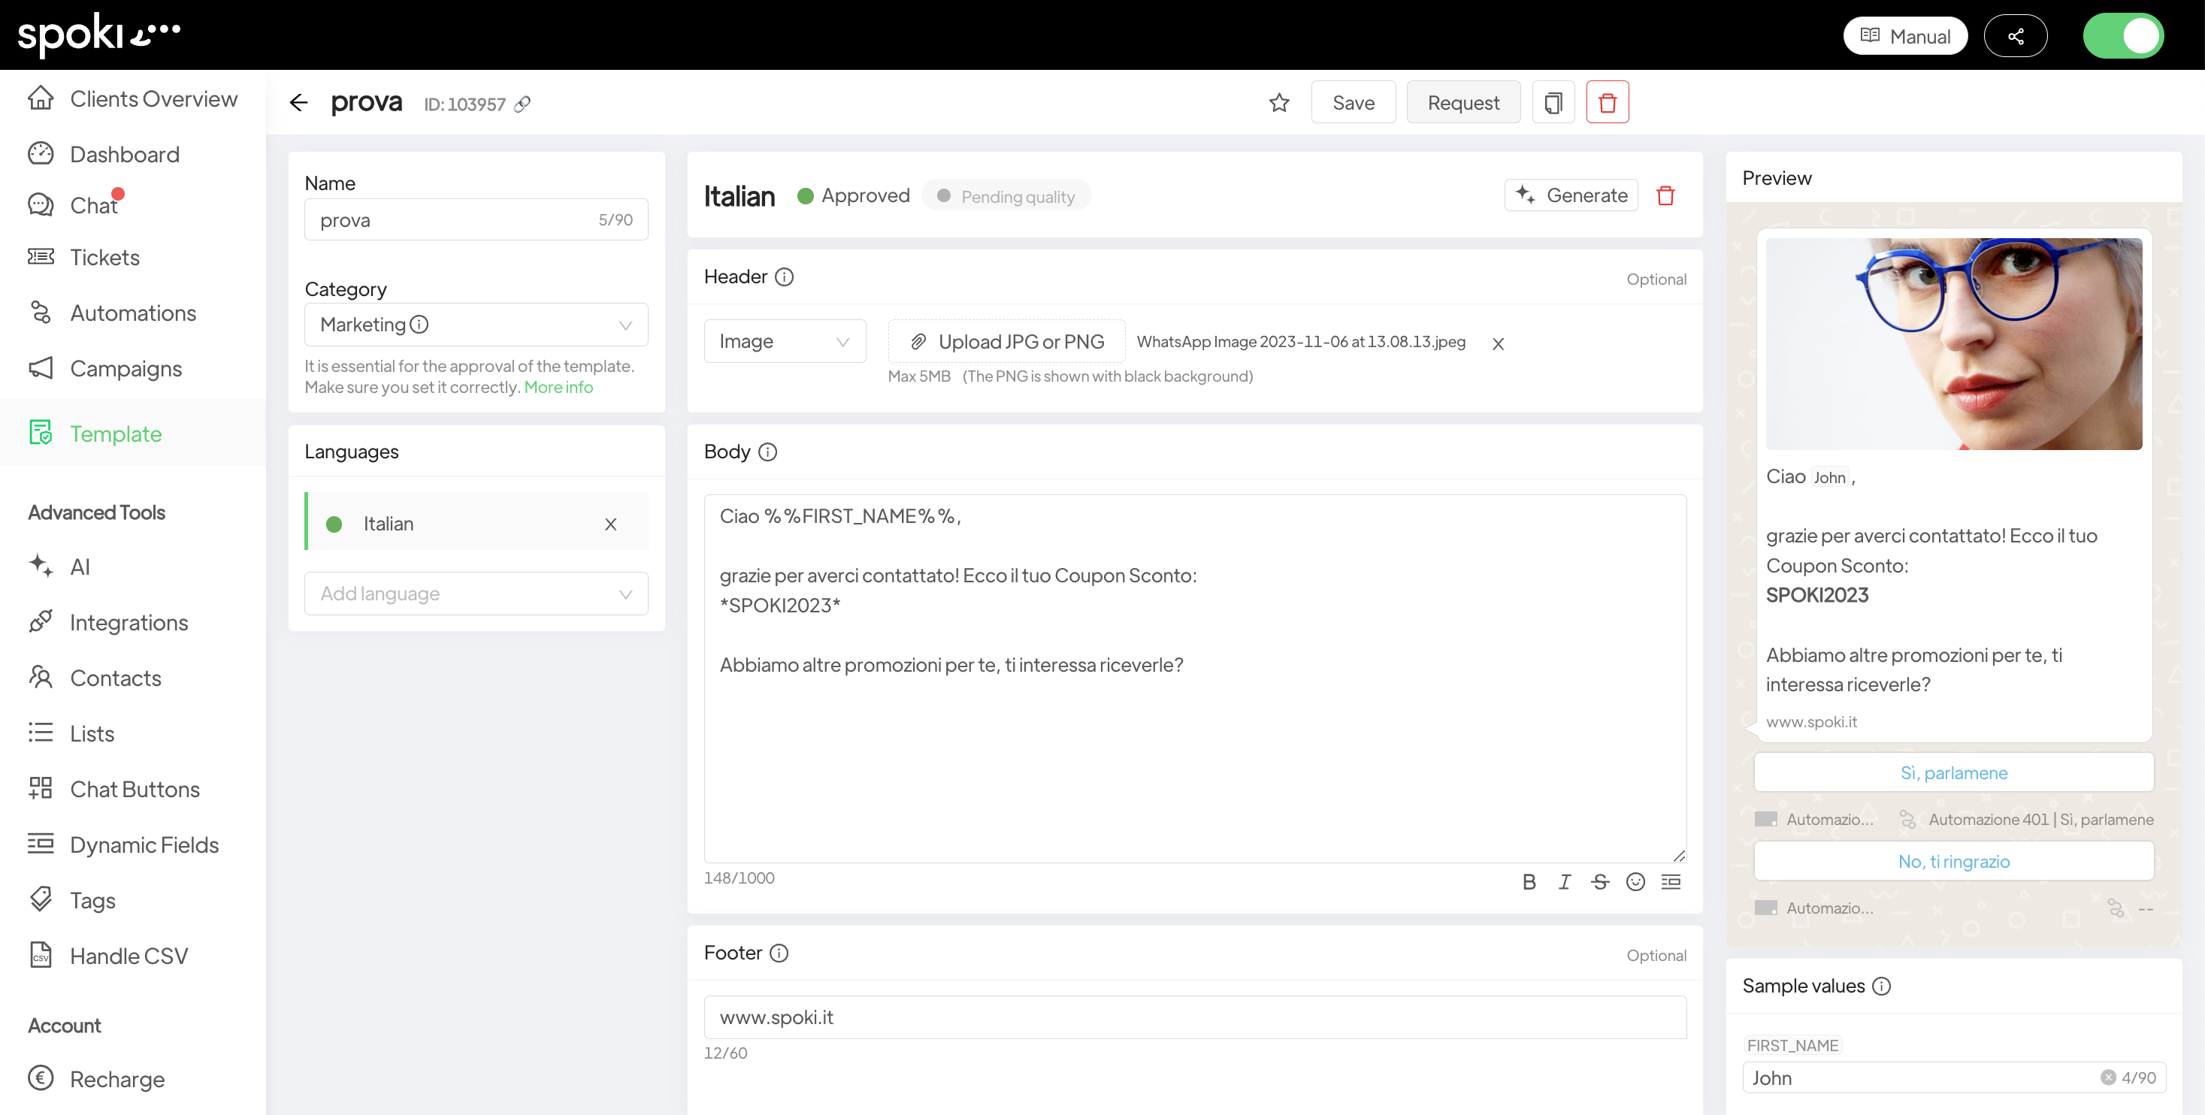Image resolution: width=2205 pixels, height=1115 pixels.
Task: Click the share icon in top bar
Action: pos(2015,36)
